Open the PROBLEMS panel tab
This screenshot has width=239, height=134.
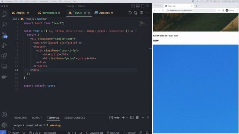[x=20, y=118]
